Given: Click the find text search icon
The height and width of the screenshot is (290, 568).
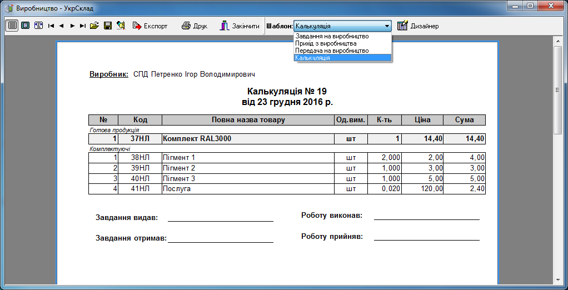Looking at the screenshot, I should pyautogui.click(x=121, y=26).
